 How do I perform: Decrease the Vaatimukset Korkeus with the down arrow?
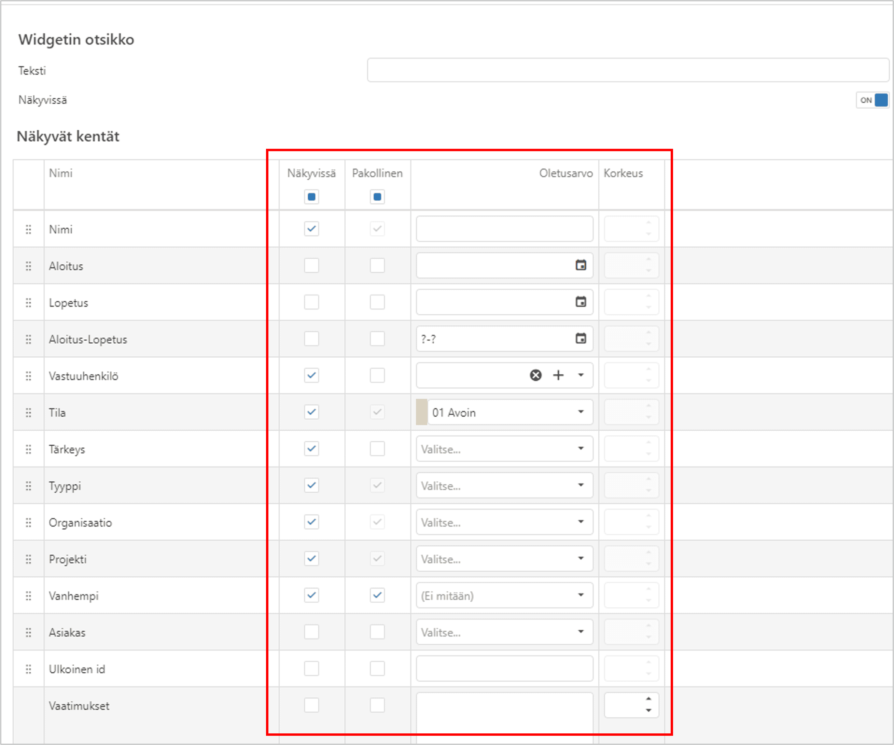coord(648,710)
